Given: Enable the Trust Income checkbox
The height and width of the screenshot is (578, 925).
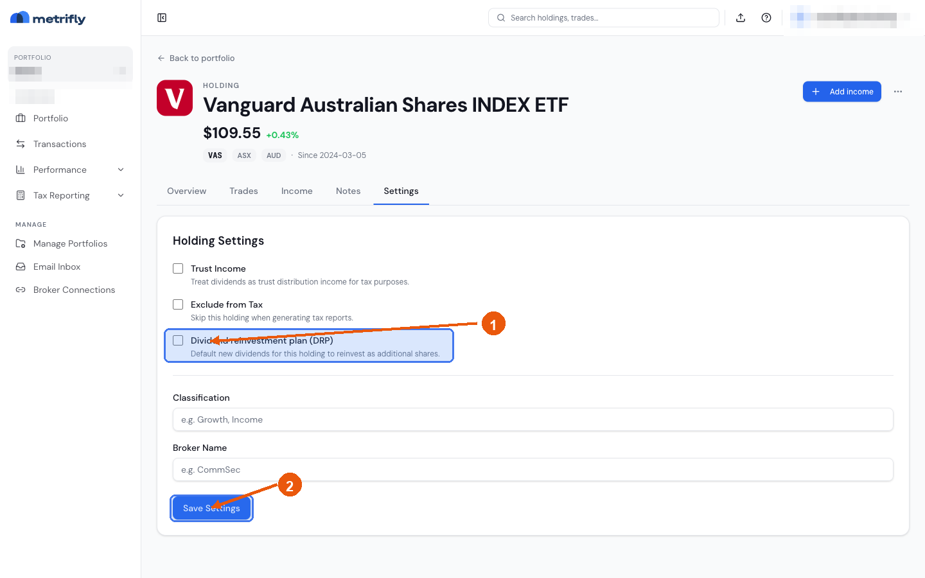Looking at the screenshot, I should [x=178, y=268].
